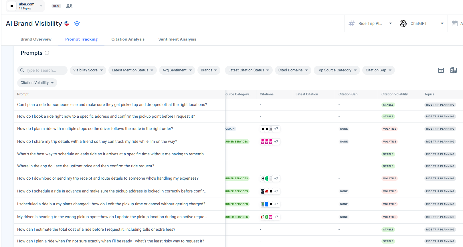
Task: Open the Visibility Score filter
Action: [88, 70]
